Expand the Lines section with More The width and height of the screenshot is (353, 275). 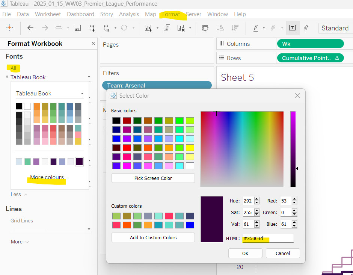click(x=20, y=242)
